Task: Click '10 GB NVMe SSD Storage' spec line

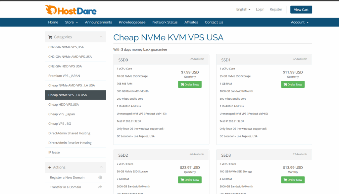Action: click(x=132, y=76)
